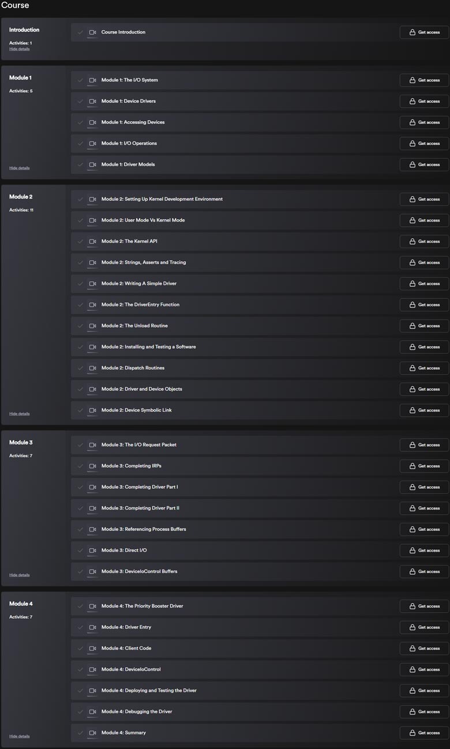Get access for Module 1: Driver Models
450x749 pixels.
point(424,164)
